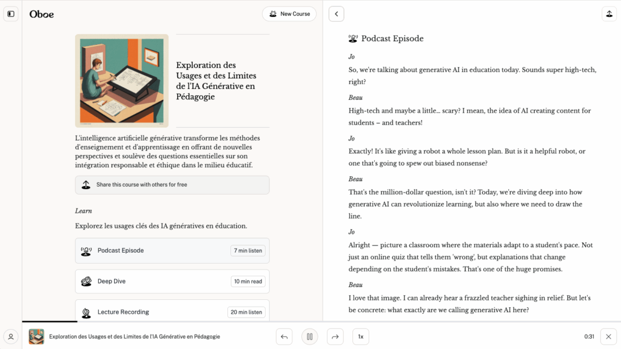Viewport: 621px width, 349px height.
Task: Share this course with others for free
Action: click(172, 185)
